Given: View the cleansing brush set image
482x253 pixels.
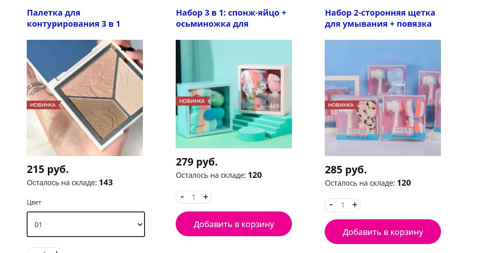Looking at the screenshot, I should (x=383, y=98).
